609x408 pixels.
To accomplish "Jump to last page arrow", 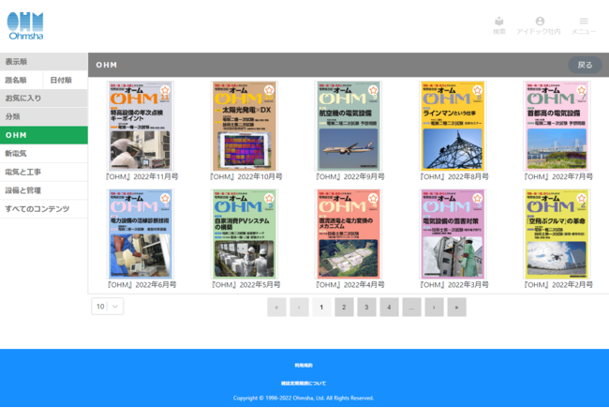I will (x=457, y=308).
